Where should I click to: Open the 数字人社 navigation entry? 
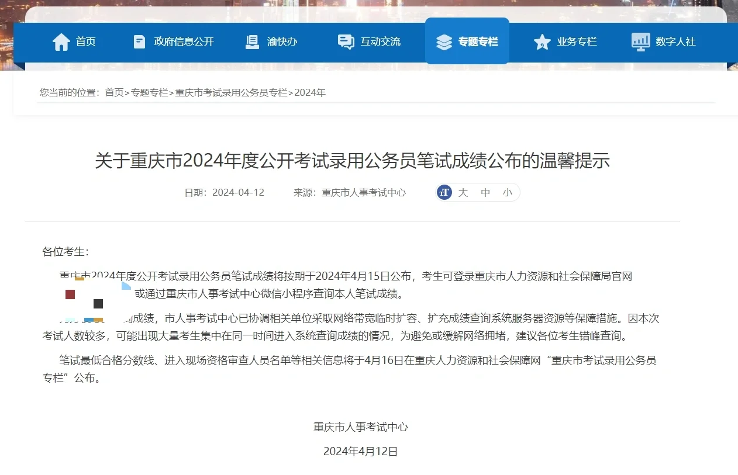[664, 41]
